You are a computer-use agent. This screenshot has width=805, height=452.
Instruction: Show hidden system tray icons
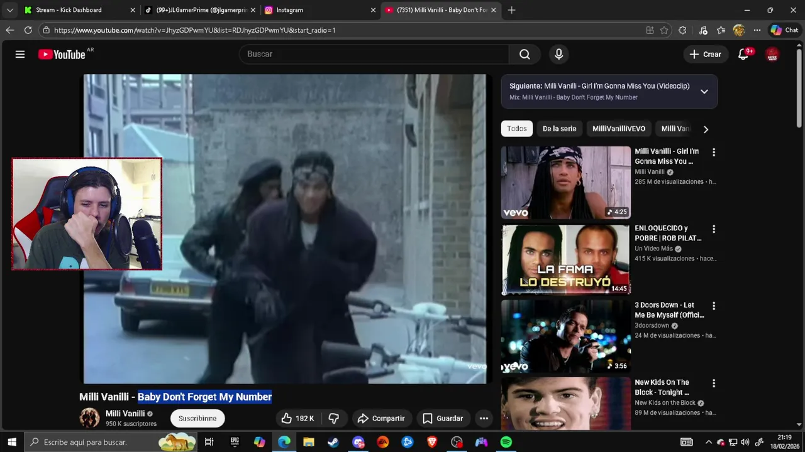(x=708, y=442)
